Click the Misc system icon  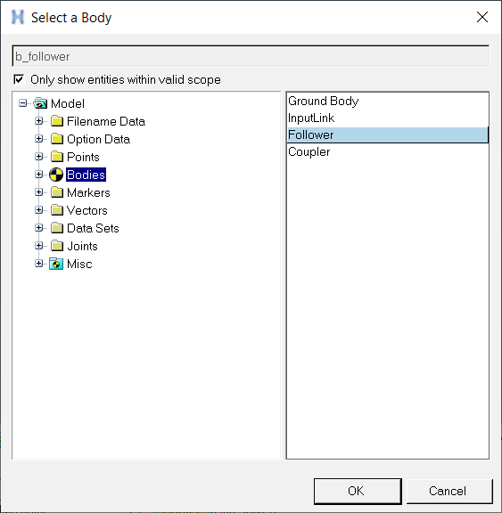(x=56, y=264)
